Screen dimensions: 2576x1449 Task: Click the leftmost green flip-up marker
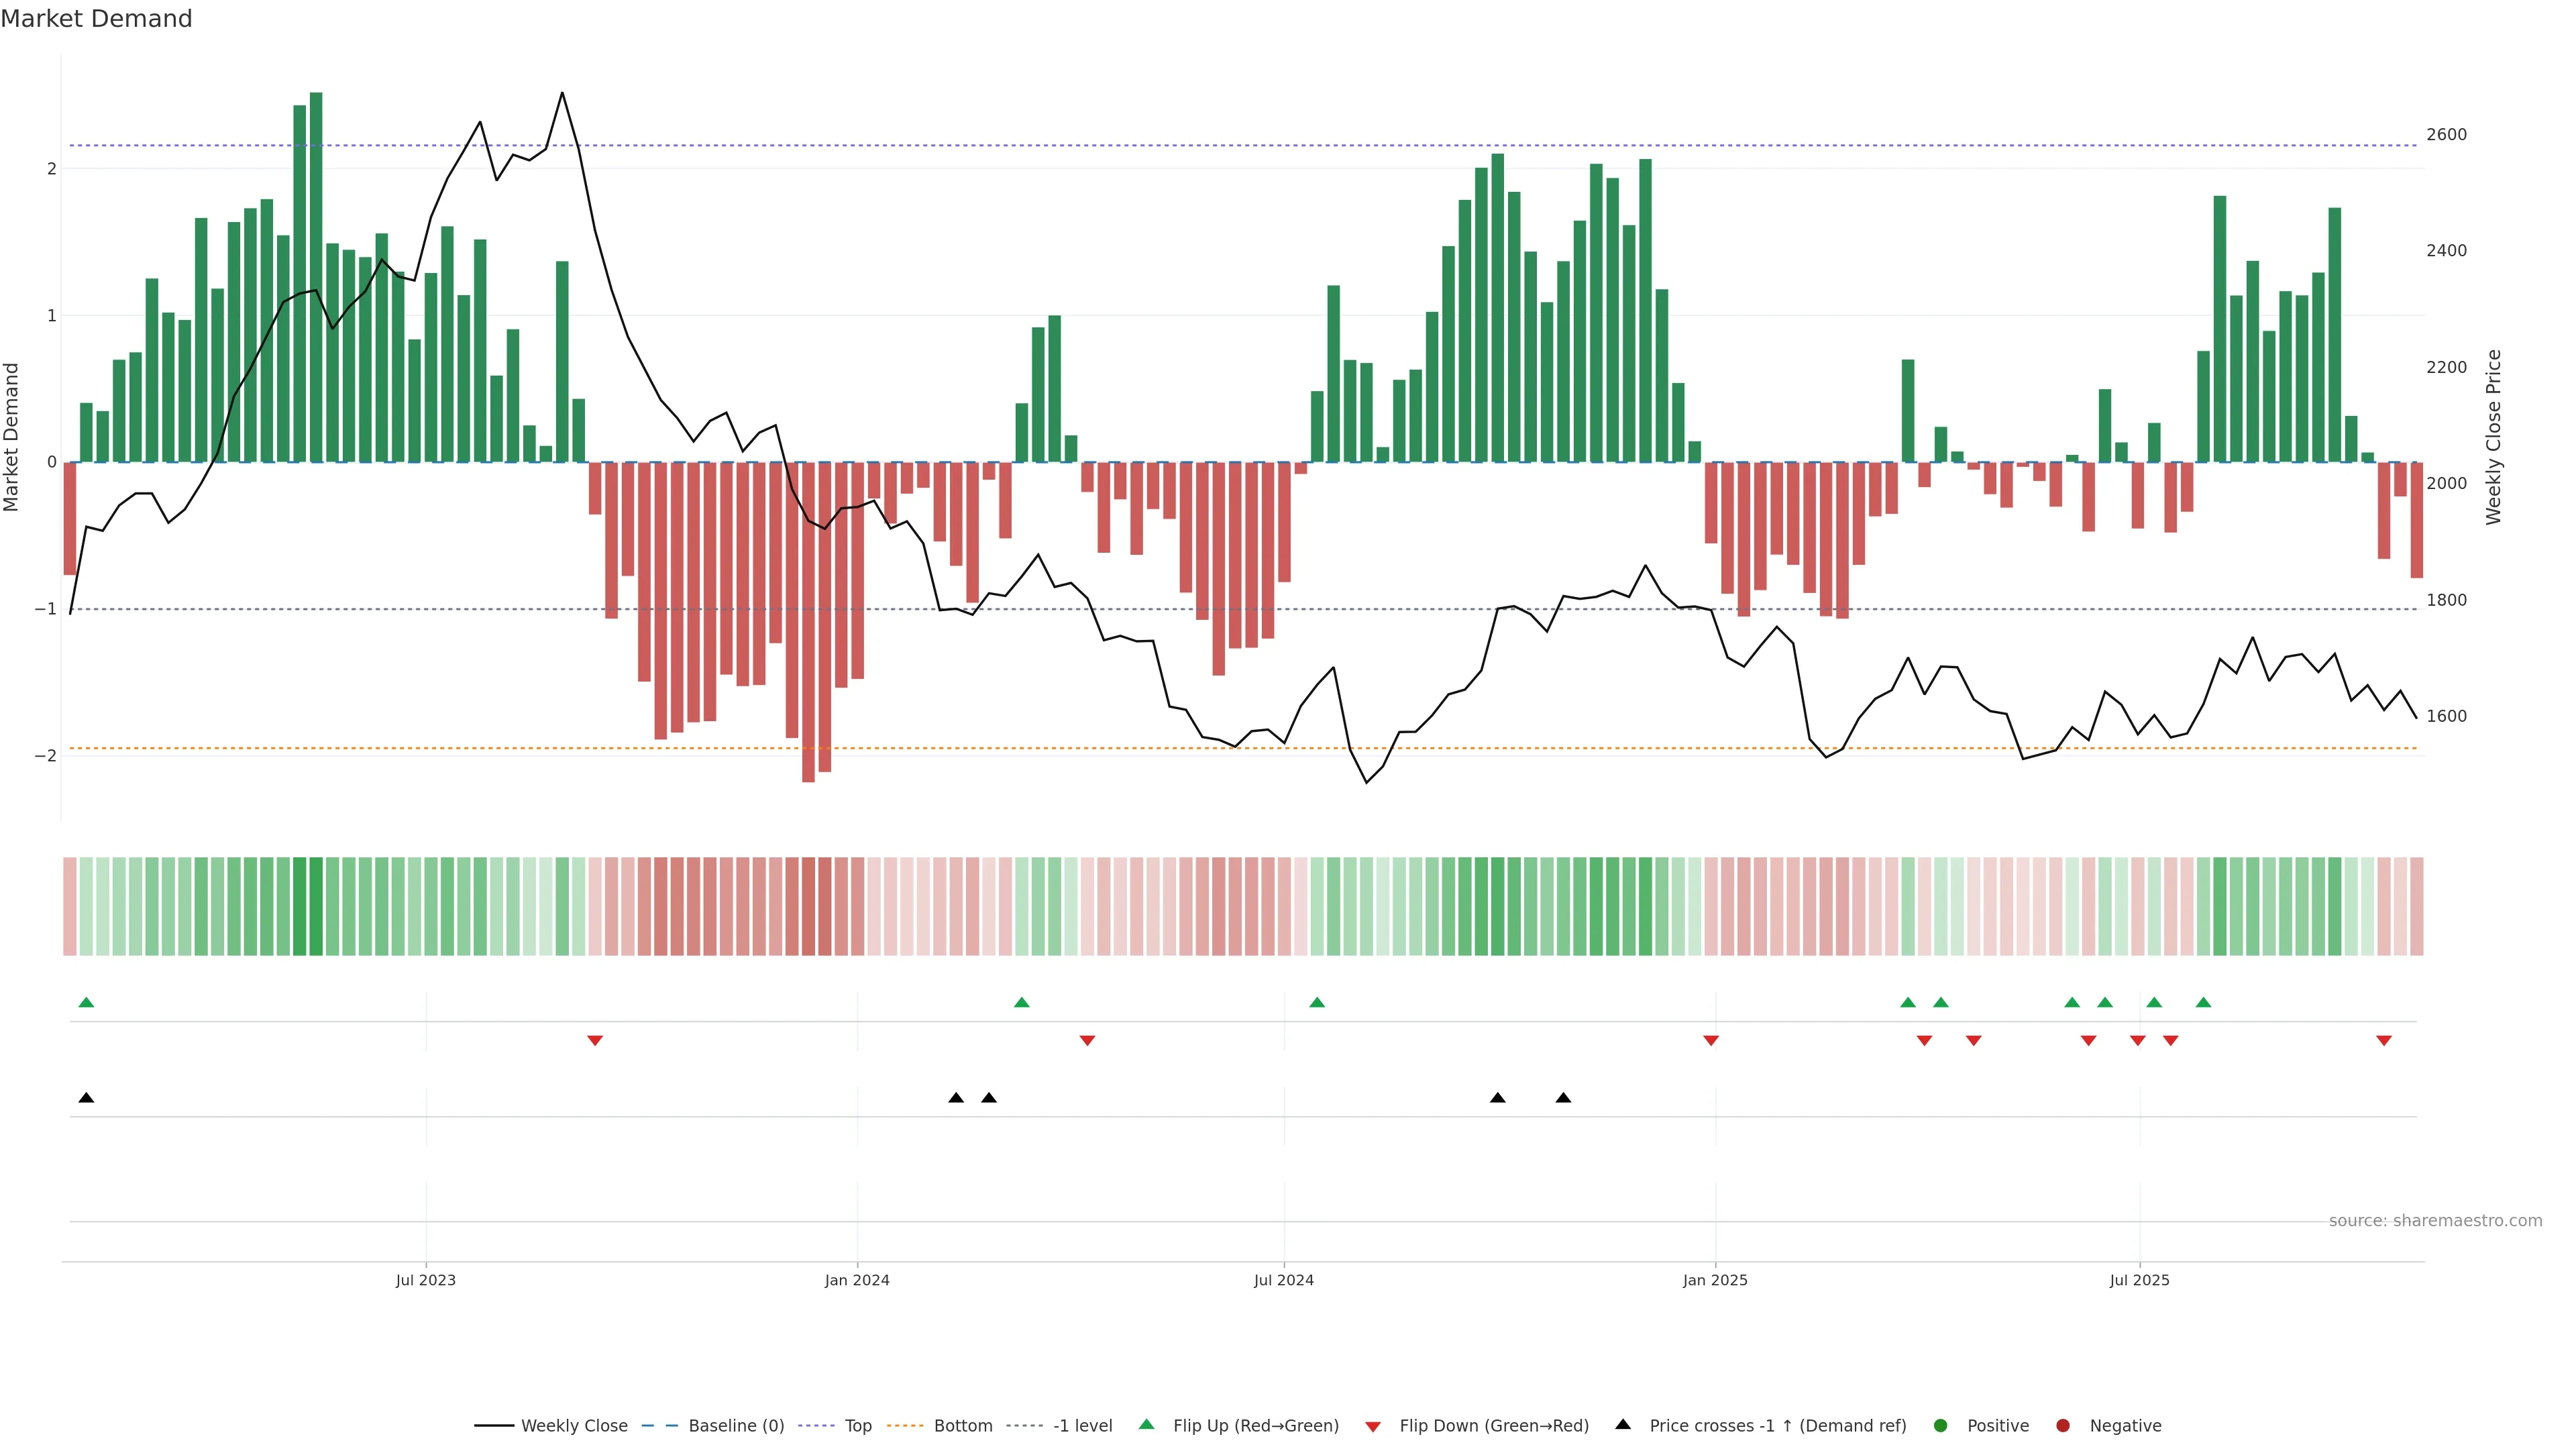point(86,1002)
